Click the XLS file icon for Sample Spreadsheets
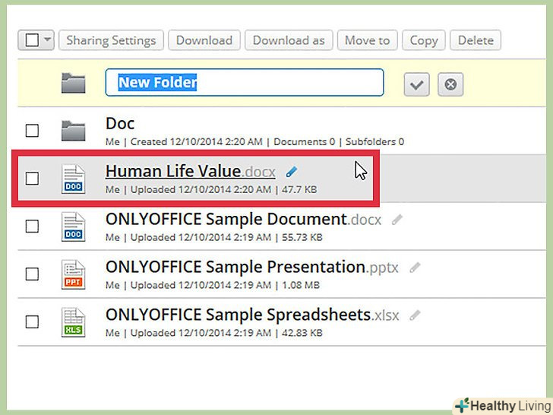The image size is (553, 415). (74, 322)
